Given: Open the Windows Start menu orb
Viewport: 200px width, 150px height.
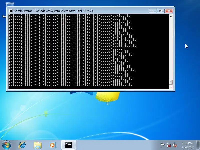Looking at the screenshot, I should pyautogui.click(x=7, y=145).
